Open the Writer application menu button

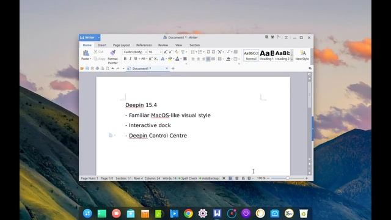pos(88,38)
